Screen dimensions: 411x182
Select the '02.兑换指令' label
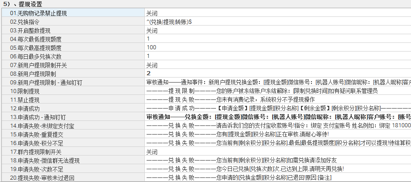(25, 22)
